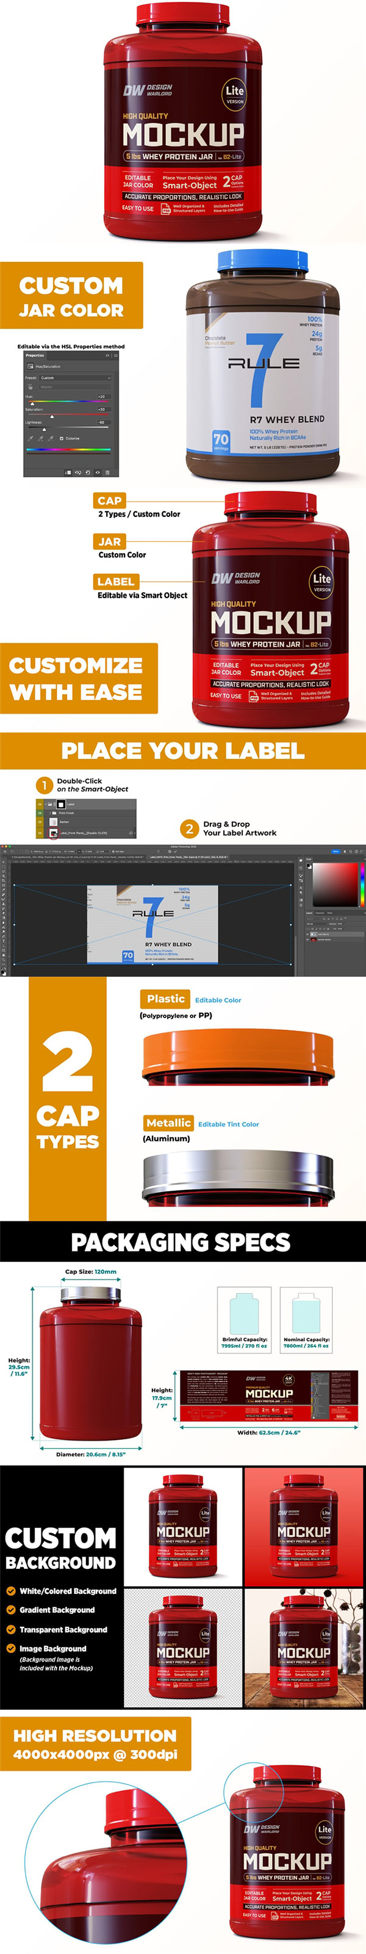Click the orange 'JAR' label badge
Viewport: 366px width, 1954px height.
pos(110,541)
